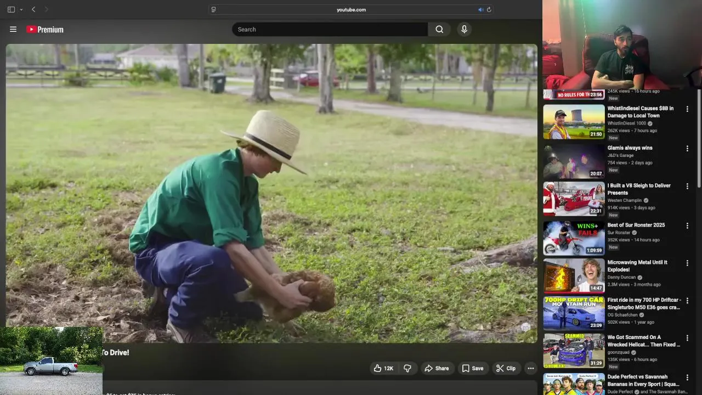
Task: Open options for WhistlinDiesel video
Action: 687,109
